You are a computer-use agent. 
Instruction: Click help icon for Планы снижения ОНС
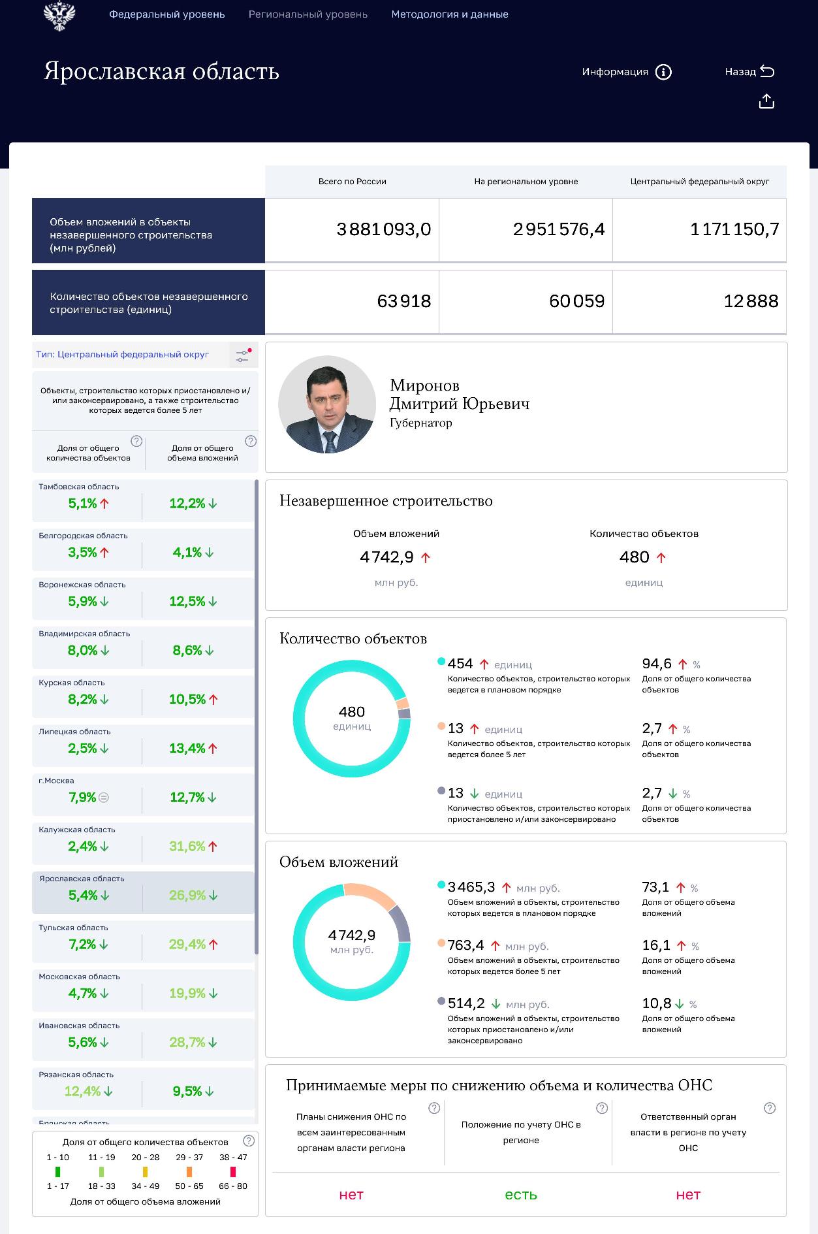[434, 1108]
